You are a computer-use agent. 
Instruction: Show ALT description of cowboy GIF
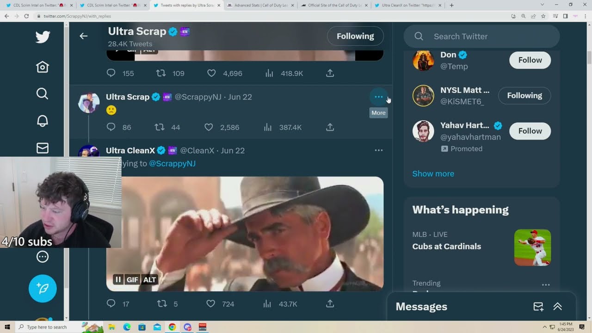coord(149,279)
